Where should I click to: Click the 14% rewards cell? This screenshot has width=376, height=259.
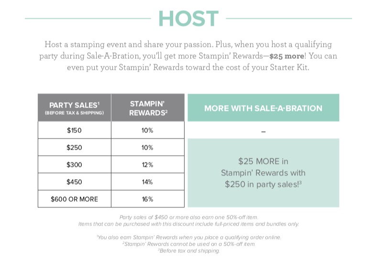click(148, 182)
